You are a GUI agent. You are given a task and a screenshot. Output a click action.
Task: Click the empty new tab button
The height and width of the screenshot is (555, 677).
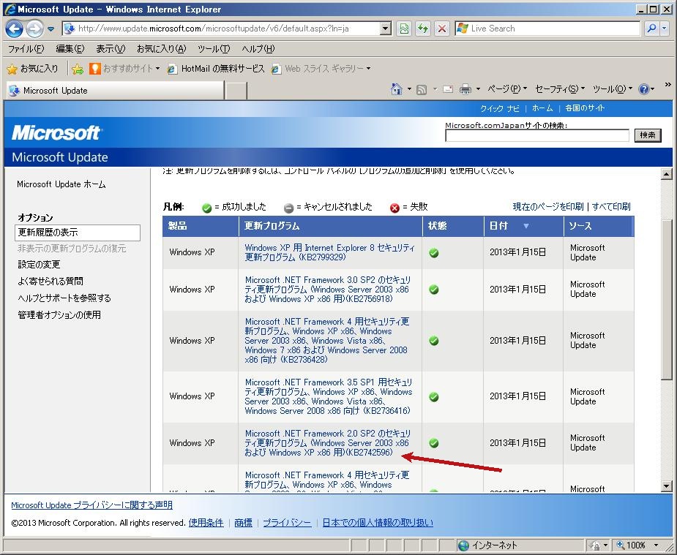[236, 91]
